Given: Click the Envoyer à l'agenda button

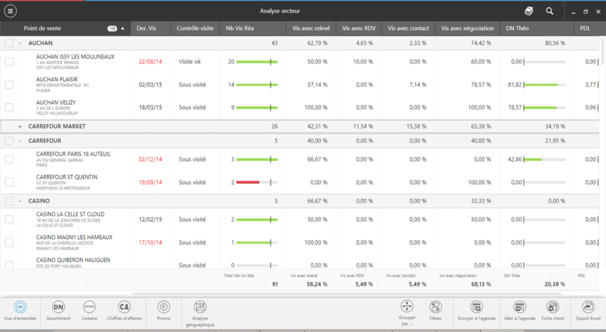Looking at the screenshot, I should [476, 307].
